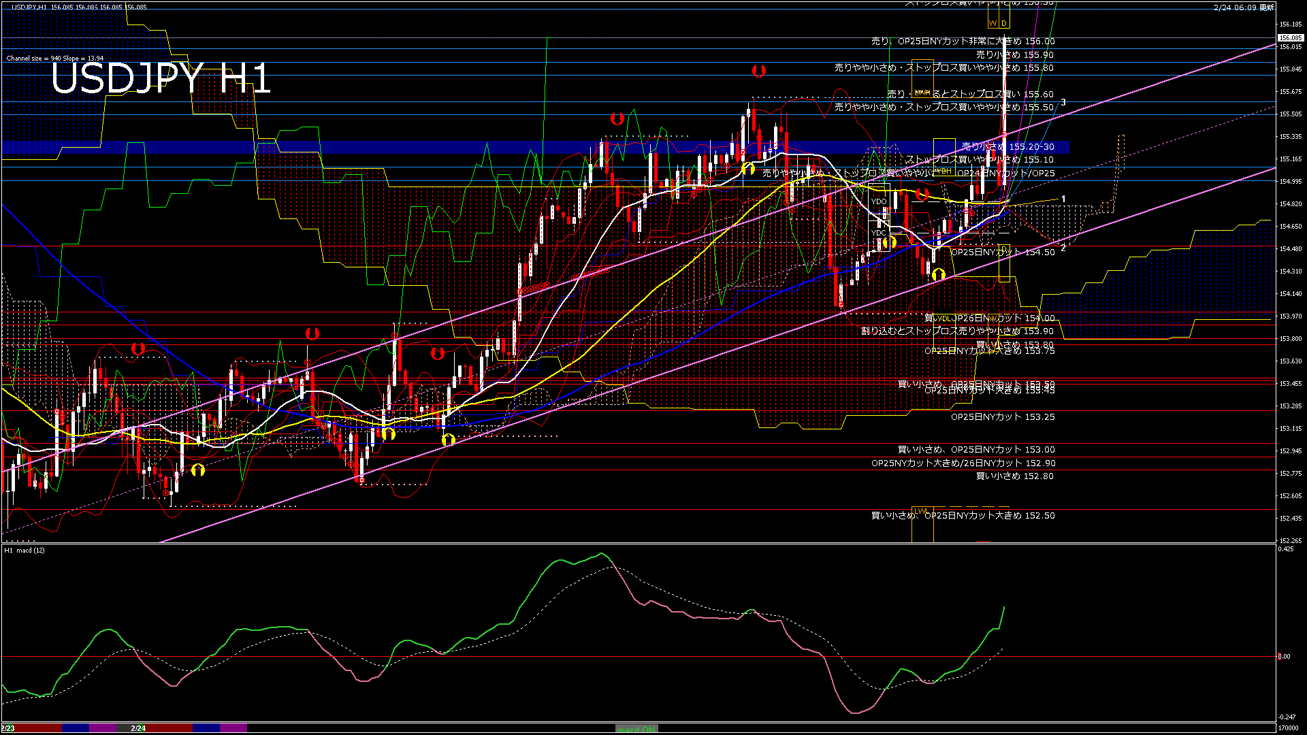Select channel line label number 3

[x=1063, y=103]
